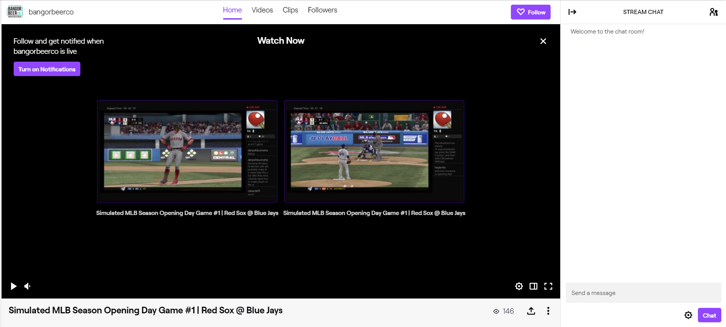Click the right video title under thumbnail

click(374, 213)
